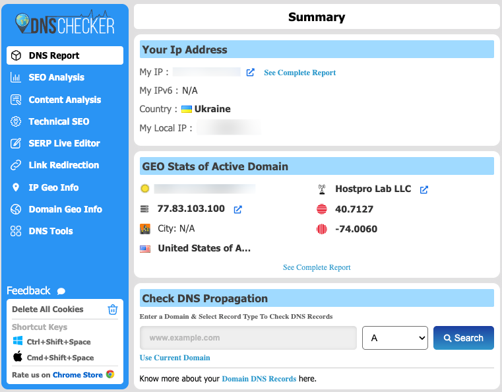Click the longitude globe icon by -74.0060
Image resolution: width=502 pixels, height=392 pixels.
point(322,229)
